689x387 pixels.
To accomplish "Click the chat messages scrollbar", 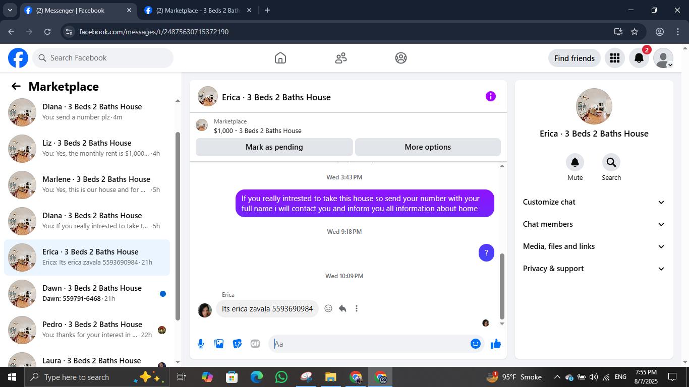I will (502, 286).
